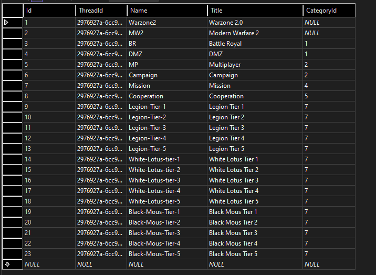Select the Title column header
This screenshot has width=376, height=275.
(x=255, y=11)
